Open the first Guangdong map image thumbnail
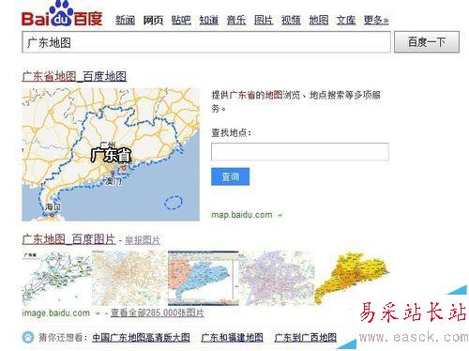This screenshot has height=351, width=469. click(x=56, y=278)
